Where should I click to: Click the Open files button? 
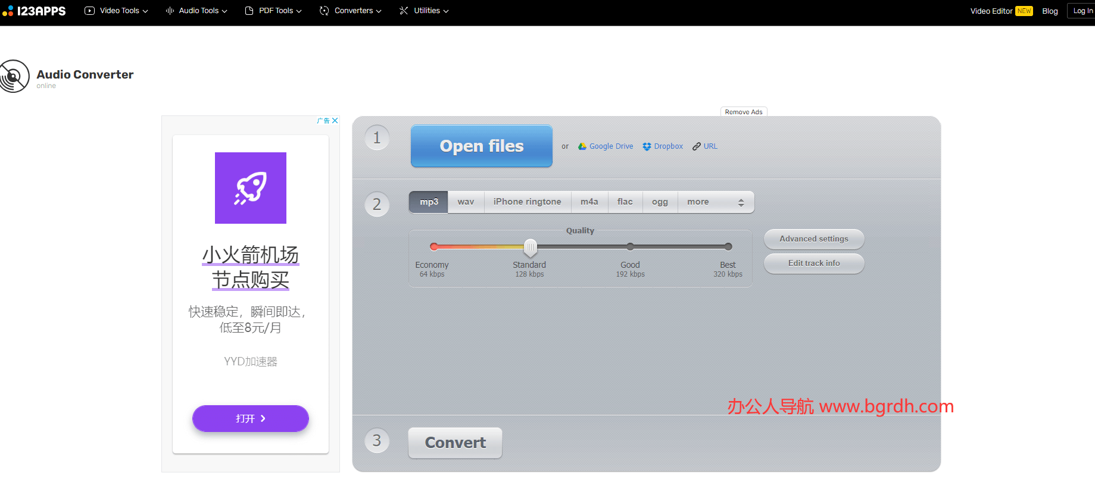point(482,146)
